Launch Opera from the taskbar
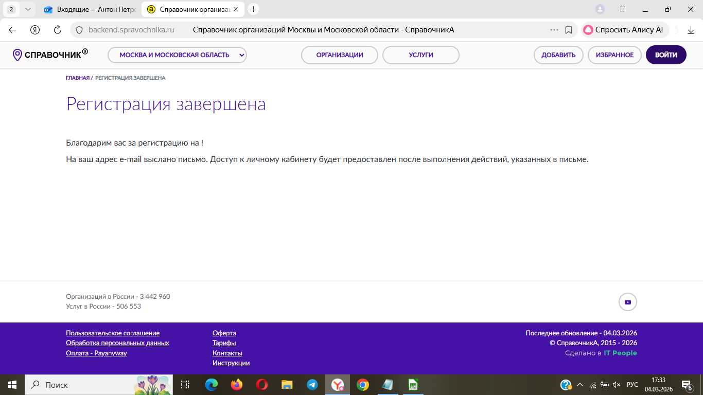703x395 pixels. [x=262, y=385]
